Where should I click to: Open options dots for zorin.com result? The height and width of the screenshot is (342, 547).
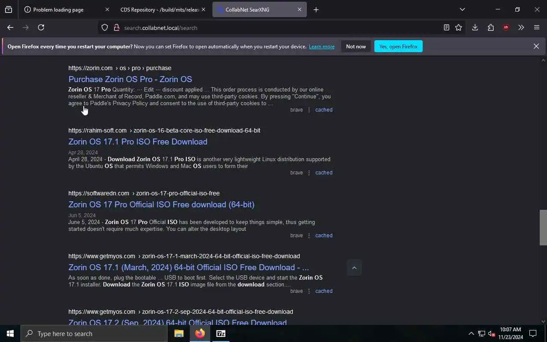point(309,110)
